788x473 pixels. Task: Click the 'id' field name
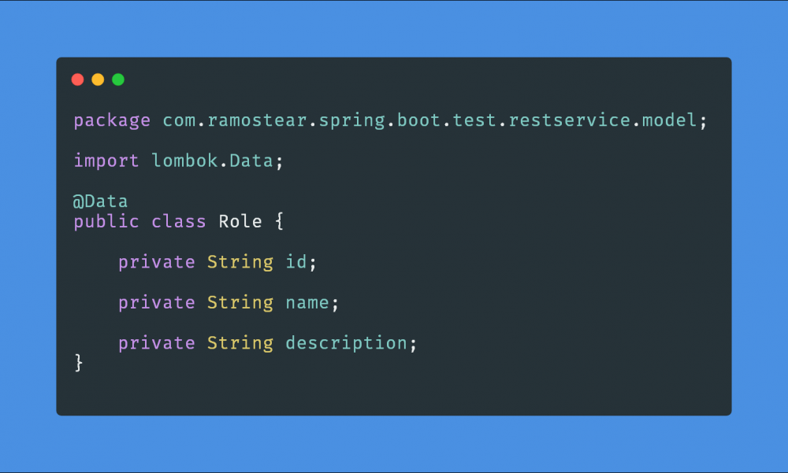click(296, 262)
